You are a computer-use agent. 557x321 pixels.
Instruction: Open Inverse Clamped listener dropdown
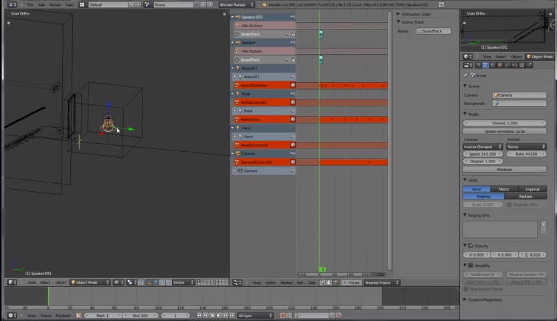click(x=483, y=146)
